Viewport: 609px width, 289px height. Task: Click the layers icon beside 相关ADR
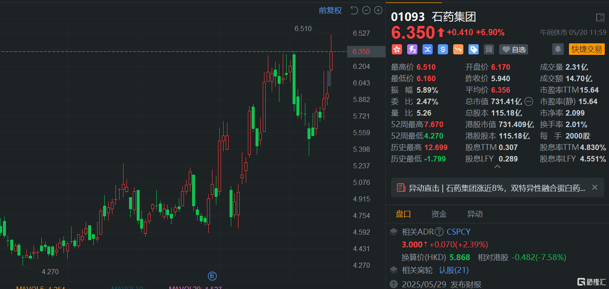click(x=394, y=232)
